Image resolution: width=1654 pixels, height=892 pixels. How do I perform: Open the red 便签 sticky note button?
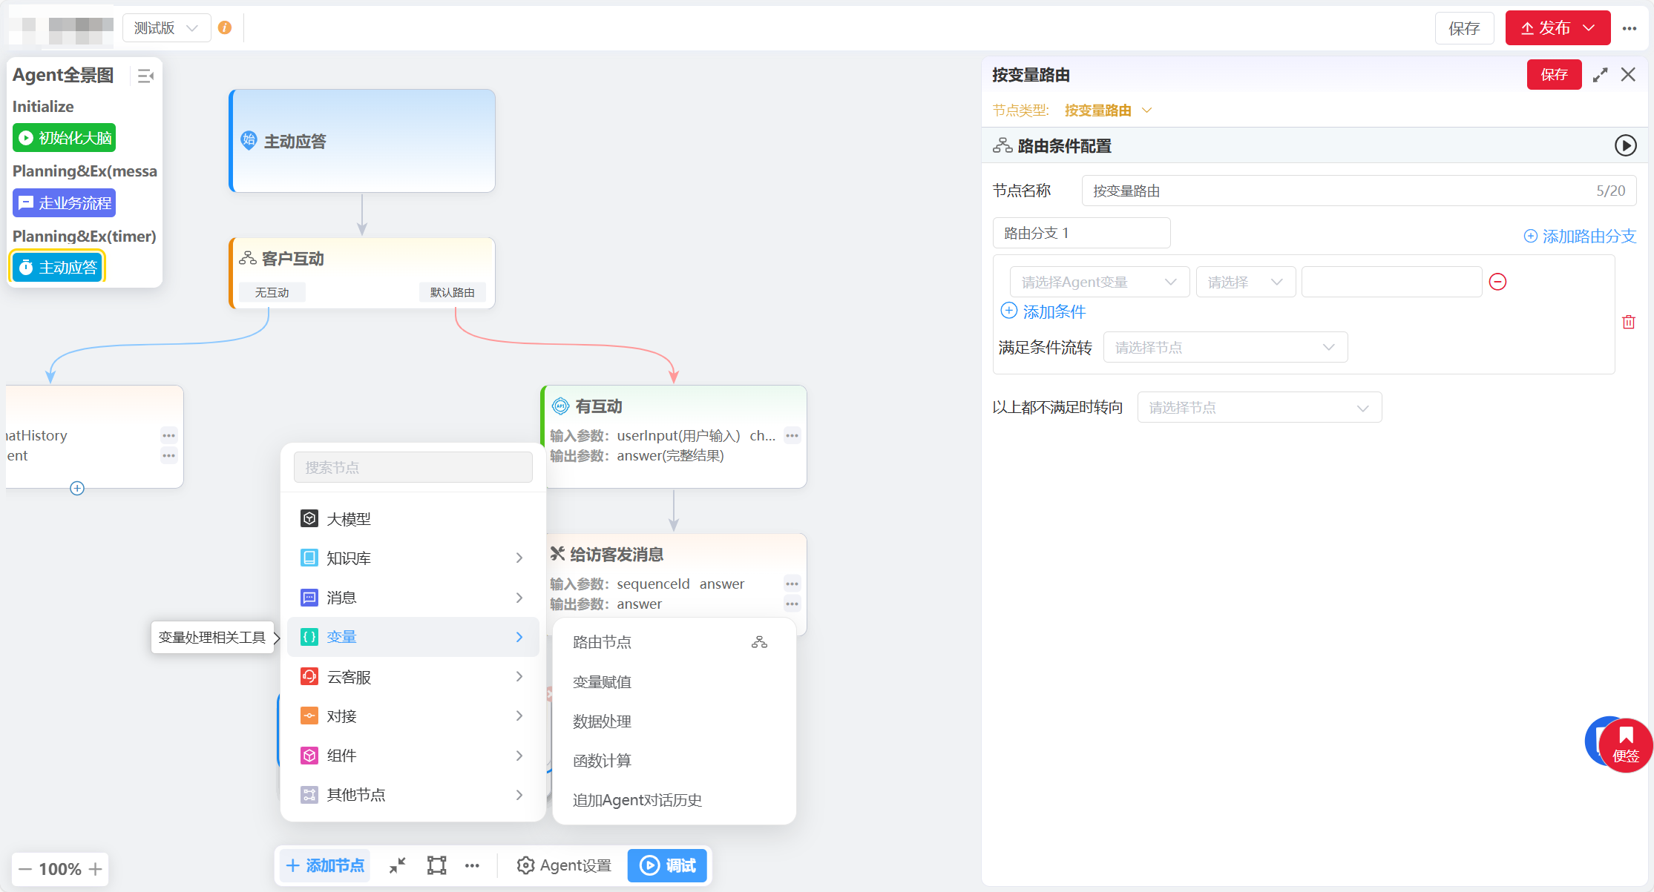point(1625,745)
